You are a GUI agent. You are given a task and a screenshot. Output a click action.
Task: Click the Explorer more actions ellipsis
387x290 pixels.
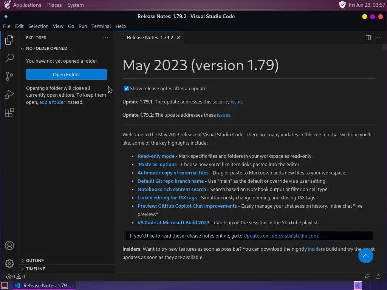(106, 38)
